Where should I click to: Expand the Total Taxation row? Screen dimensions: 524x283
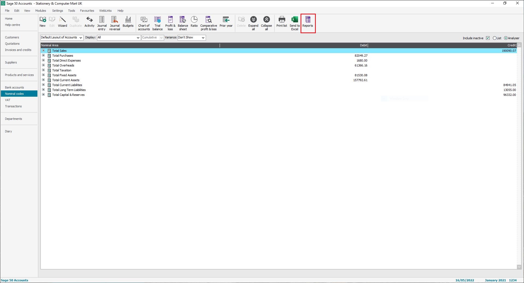[x=43, y=70]
